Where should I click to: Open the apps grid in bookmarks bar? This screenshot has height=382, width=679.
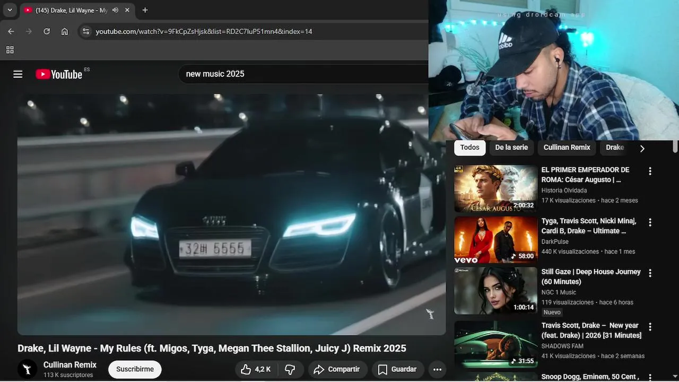point(10,50)
